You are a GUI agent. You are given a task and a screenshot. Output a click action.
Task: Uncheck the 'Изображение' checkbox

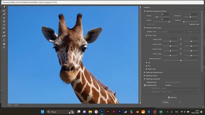tap(145, 85)
